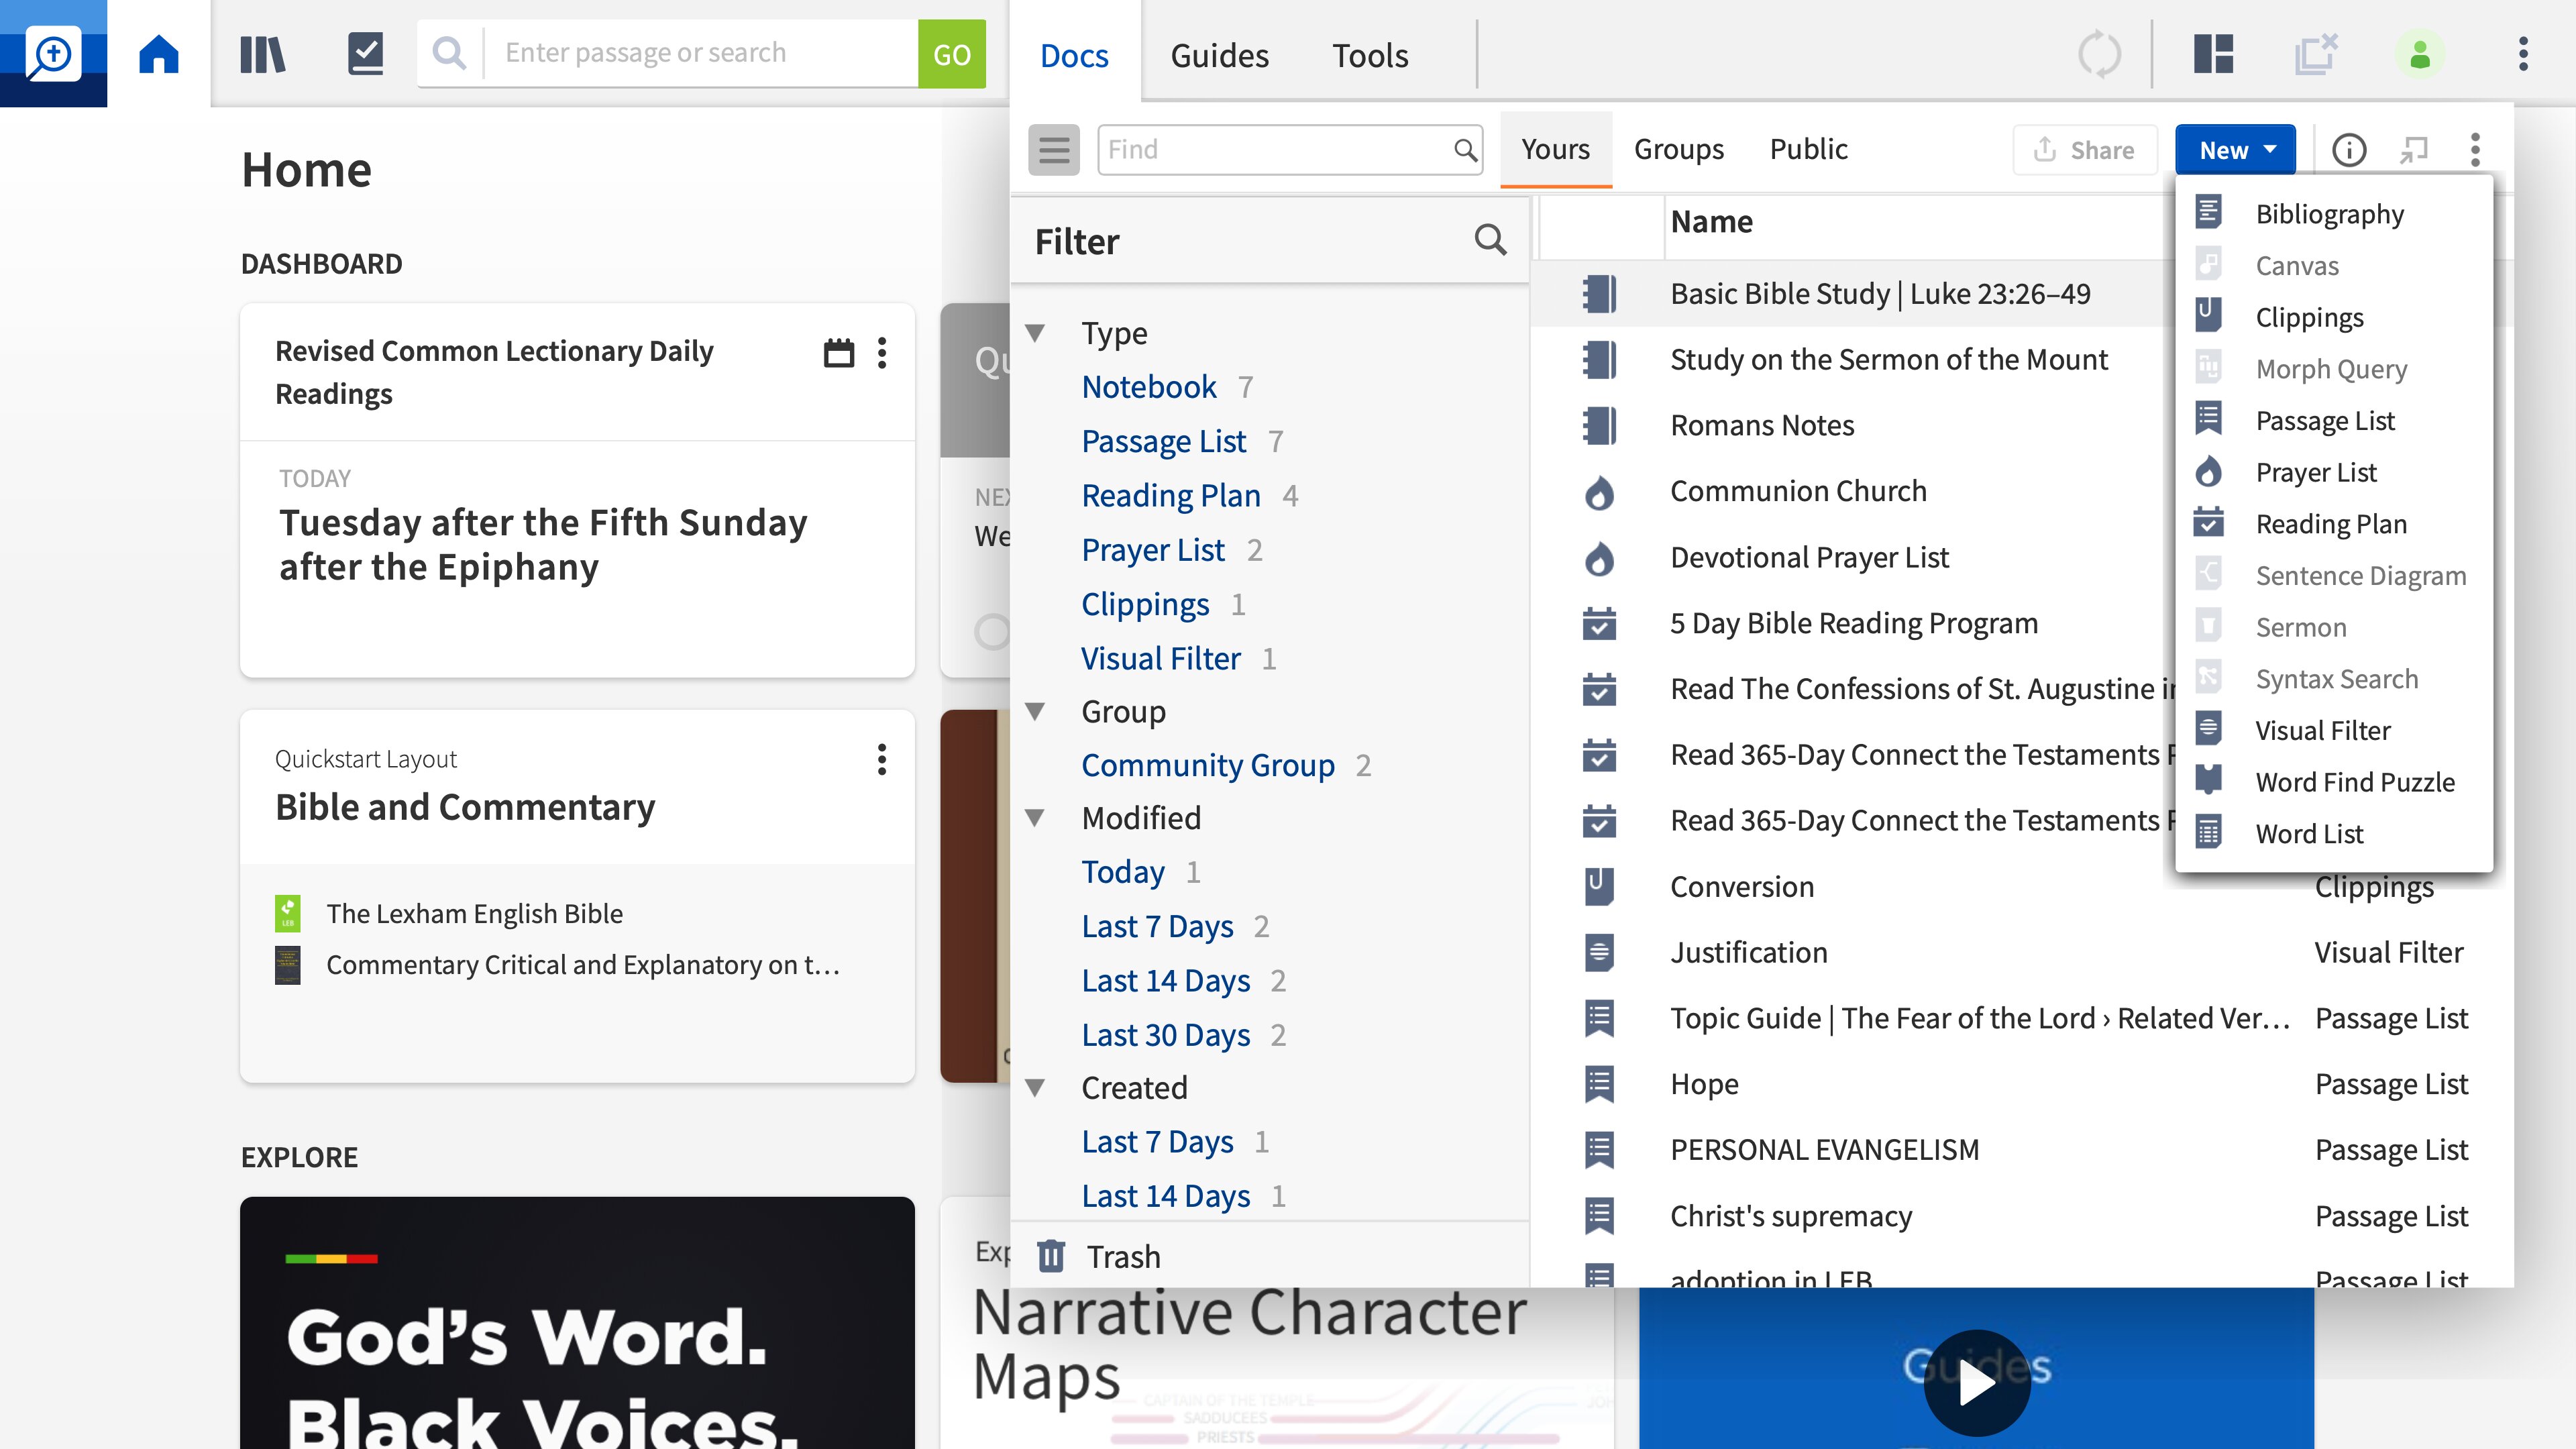Open the main app kebab menu
This screenshot has width=2576, height=1449.
click(x=2523, y=54)
